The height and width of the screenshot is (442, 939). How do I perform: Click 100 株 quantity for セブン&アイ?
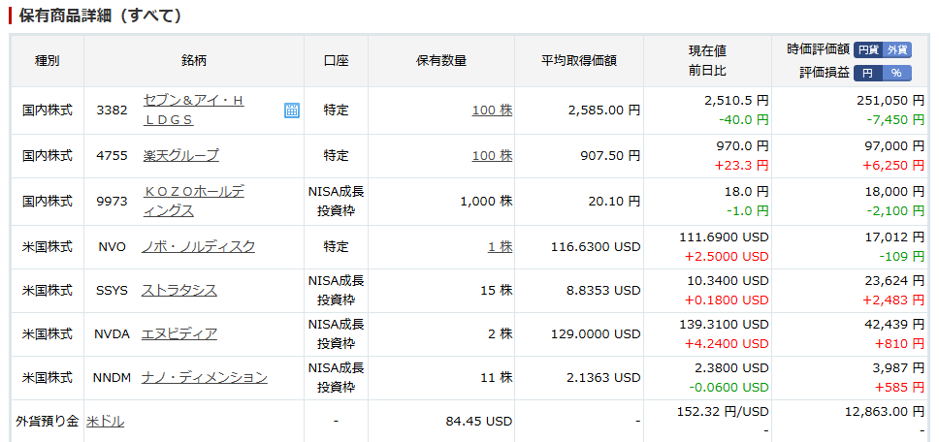[x=492, y=110]
